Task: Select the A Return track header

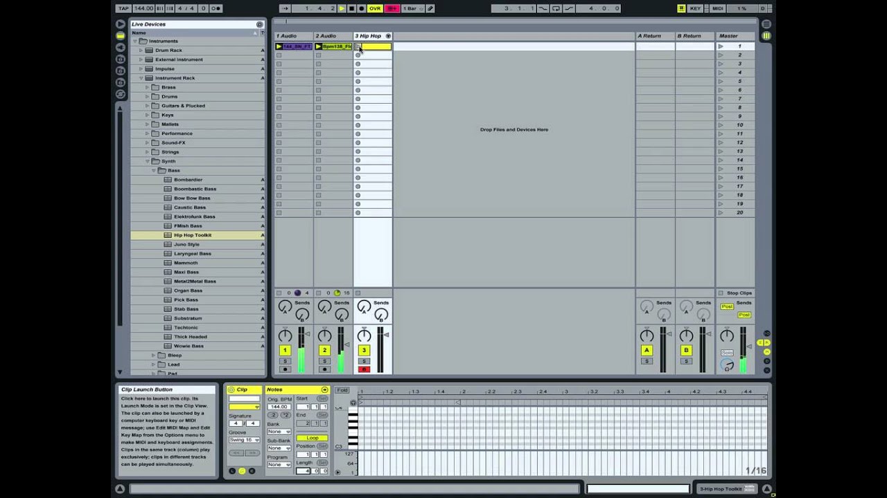Action: click(x=655, y=36)
